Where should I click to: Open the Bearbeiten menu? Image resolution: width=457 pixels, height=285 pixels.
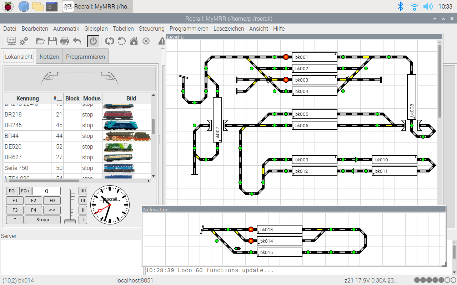pyautogui.click(x=35, y=28)
